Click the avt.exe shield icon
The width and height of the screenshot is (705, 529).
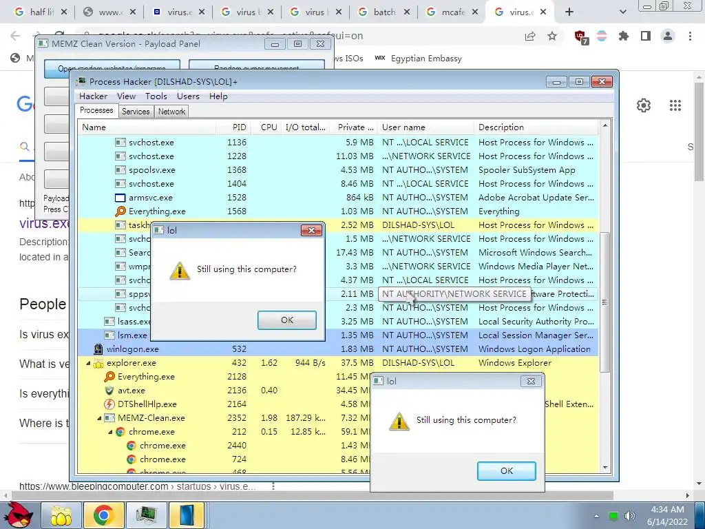coord(109,391)
